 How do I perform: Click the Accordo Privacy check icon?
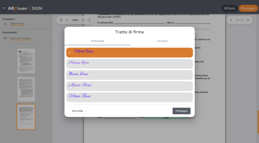click(x=6, y=38)
